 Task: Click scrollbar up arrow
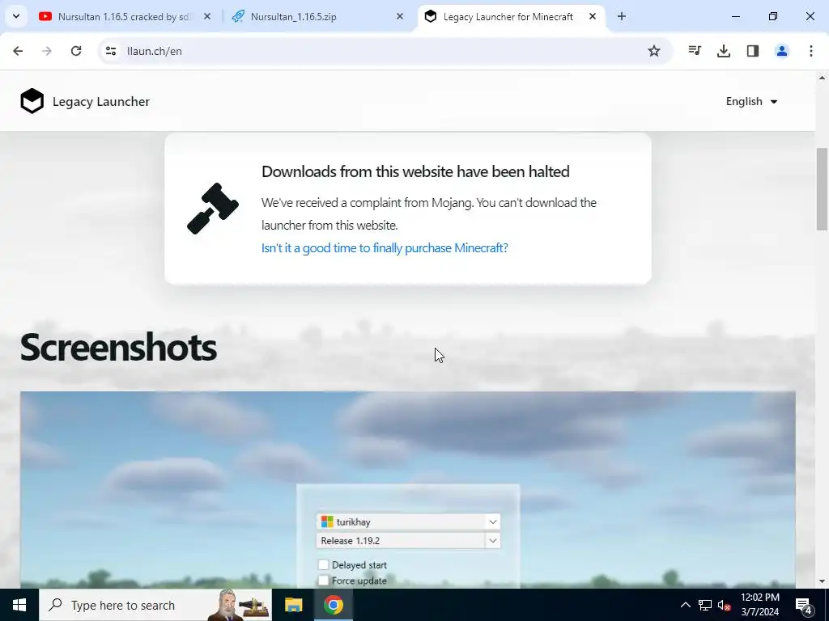822,78
